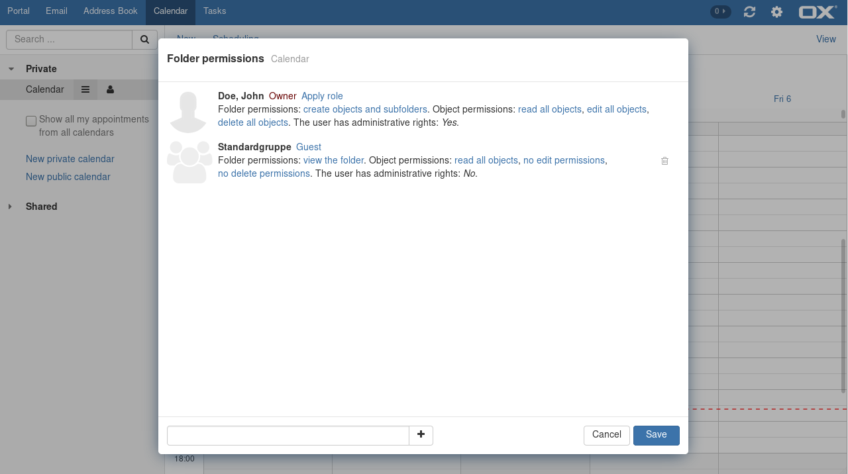Viewport: 848px width, 474px height.
Task: Open the Address Book tab
Action: (110, 11)
